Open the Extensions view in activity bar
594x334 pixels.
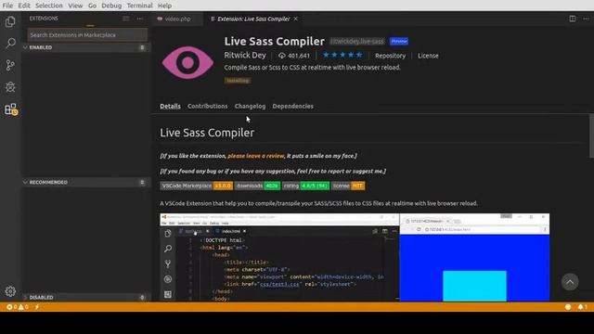pyautogui.click(x=10, y=109)
